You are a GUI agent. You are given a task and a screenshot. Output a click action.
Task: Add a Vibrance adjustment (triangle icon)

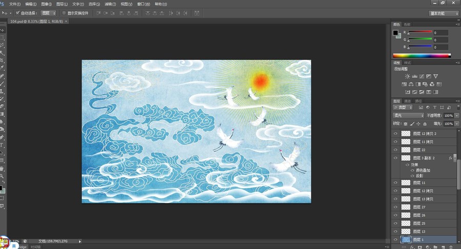click(x=436, y=76)
